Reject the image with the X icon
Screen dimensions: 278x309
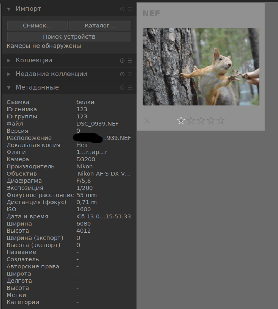coord(147,120)
